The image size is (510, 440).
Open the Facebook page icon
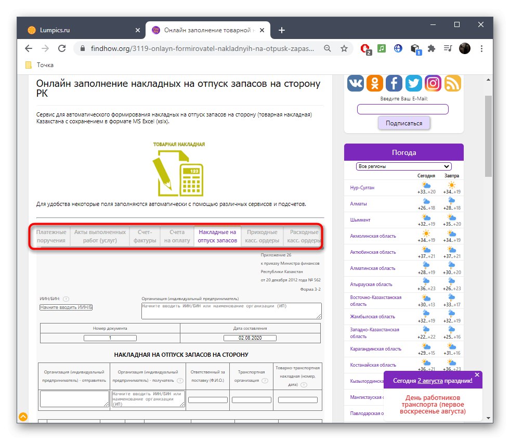coord(394,83)
